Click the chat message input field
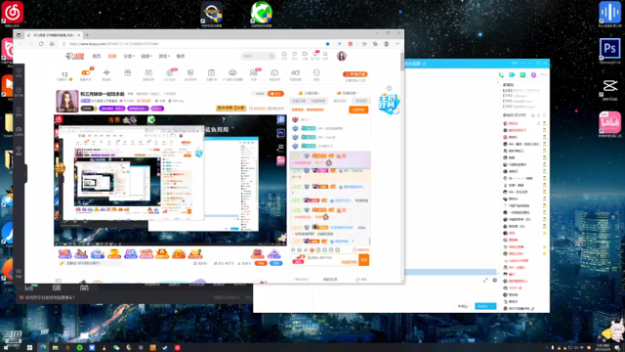625x352 pixels. tap(332, 259)
